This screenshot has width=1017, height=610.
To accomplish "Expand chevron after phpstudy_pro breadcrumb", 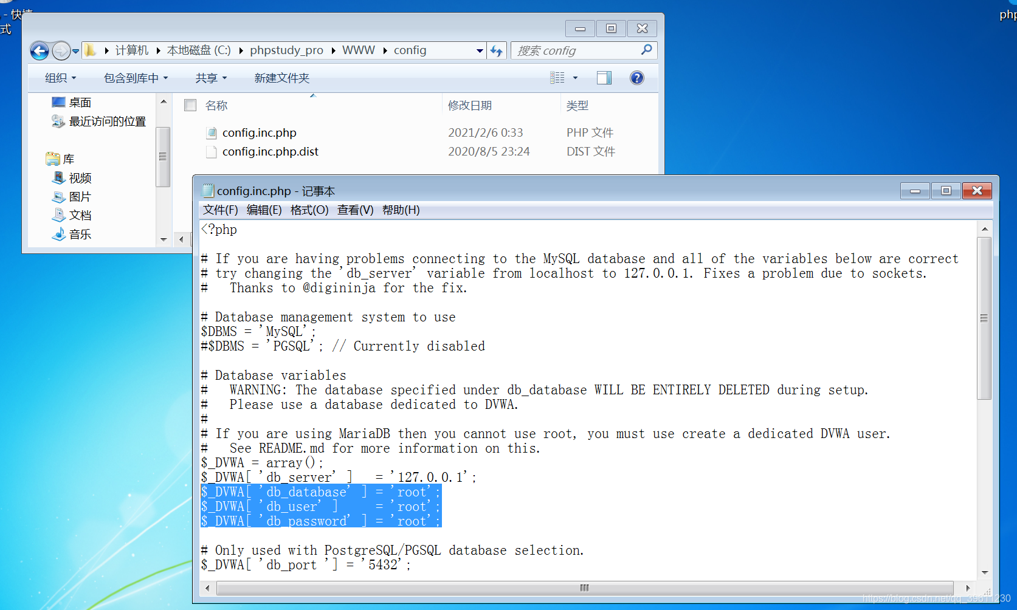I will tap(333, 50).
